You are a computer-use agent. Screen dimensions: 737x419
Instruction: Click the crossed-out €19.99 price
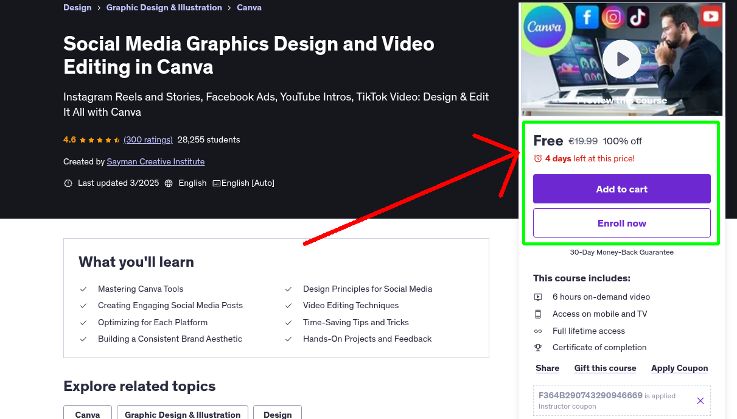[x=583, y=141]
